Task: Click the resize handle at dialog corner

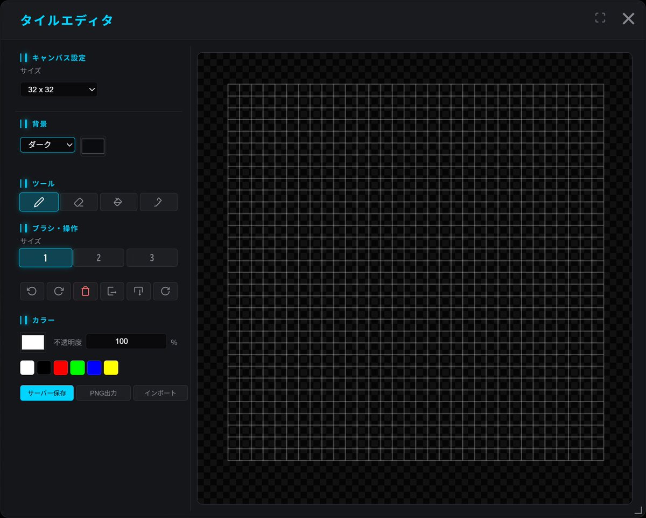Action: point(638,509)
